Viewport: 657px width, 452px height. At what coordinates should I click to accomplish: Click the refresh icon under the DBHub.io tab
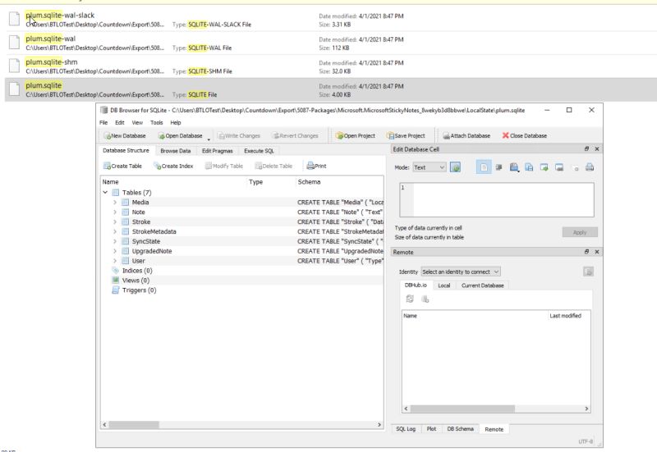click(x=410, y=299)
